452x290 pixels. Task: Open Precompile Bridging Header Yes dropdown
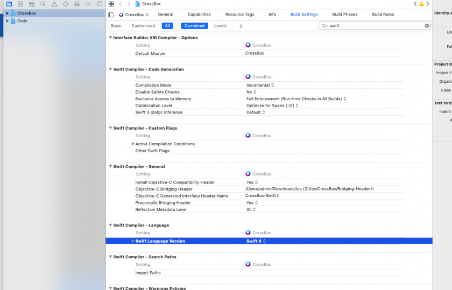(x=252, y=203)
